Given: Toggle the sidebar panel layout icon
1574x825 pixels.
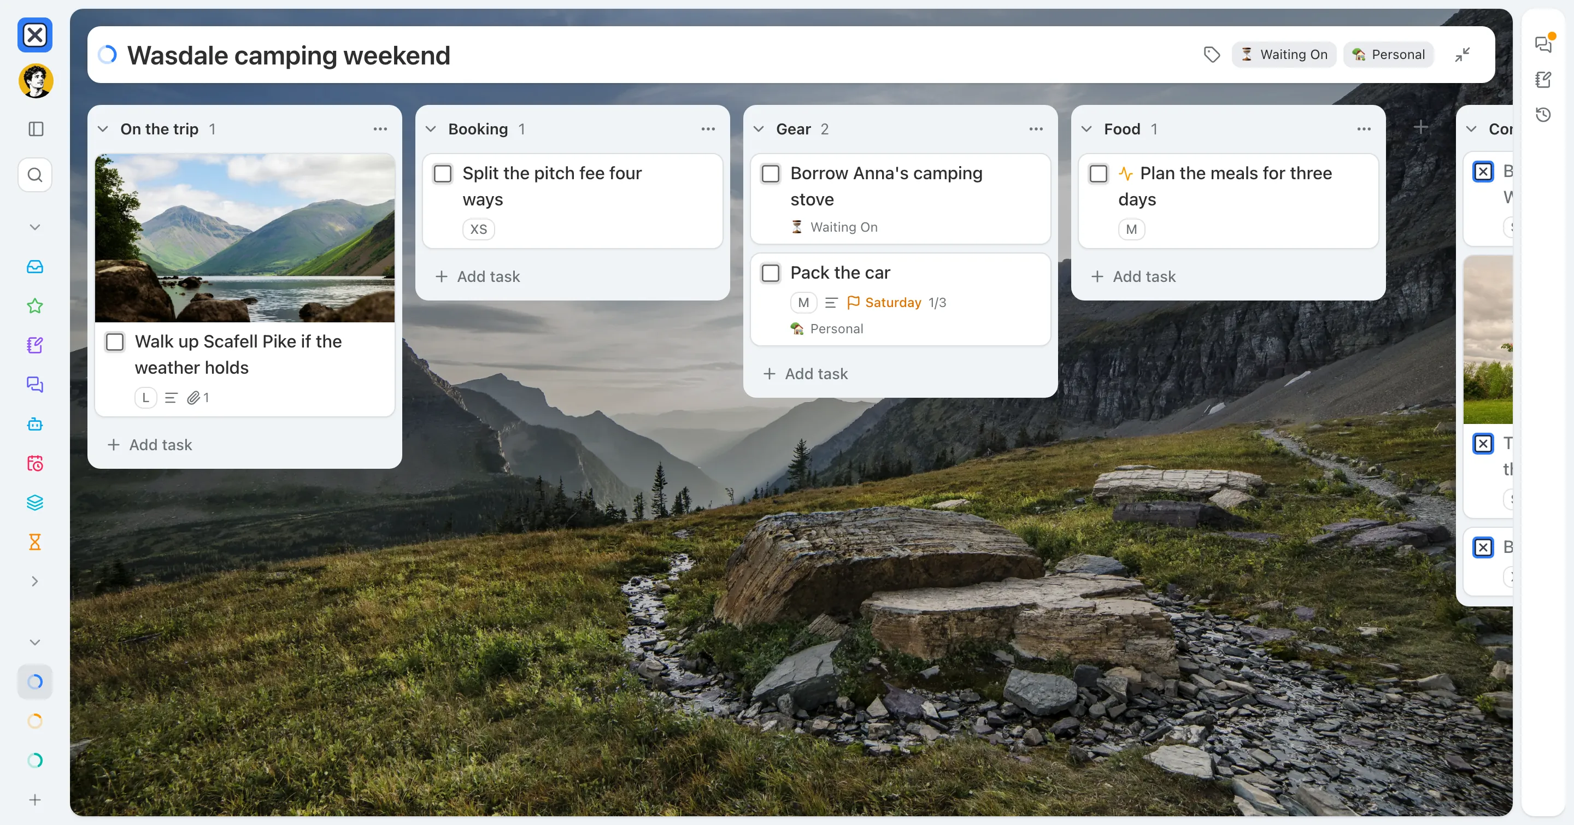Looking at the screenshot, I should point(36,129).
